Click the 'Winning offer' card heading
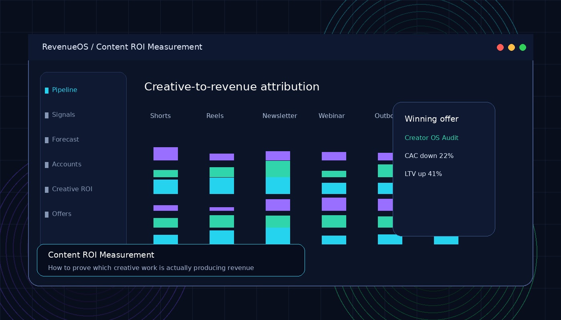 (x=432, y=119)
